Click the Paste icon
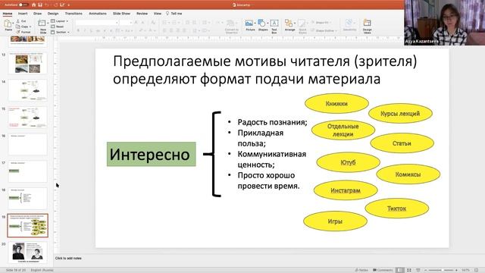Viewport: 485px width, 273px height. (x=8, y=24)
